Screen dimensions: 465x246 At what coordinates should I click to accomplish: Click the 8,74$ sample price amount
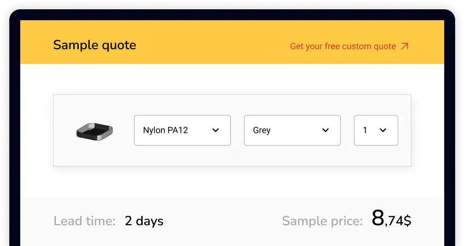(391, 219)
